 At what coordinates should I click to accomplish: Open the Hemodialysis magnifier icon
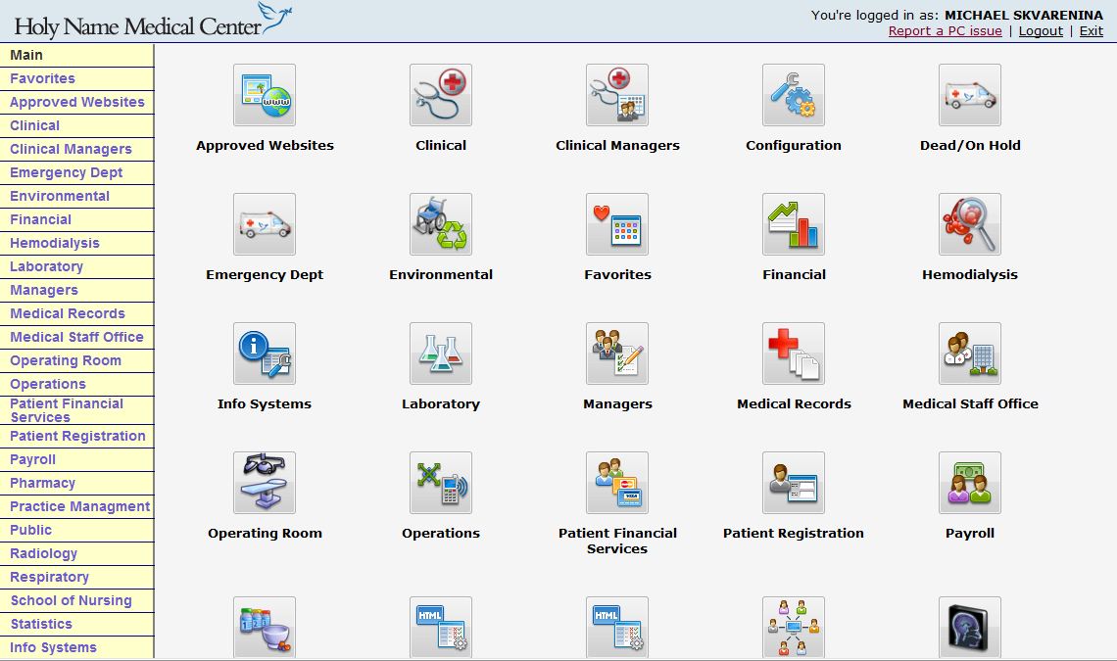point(970,224)
